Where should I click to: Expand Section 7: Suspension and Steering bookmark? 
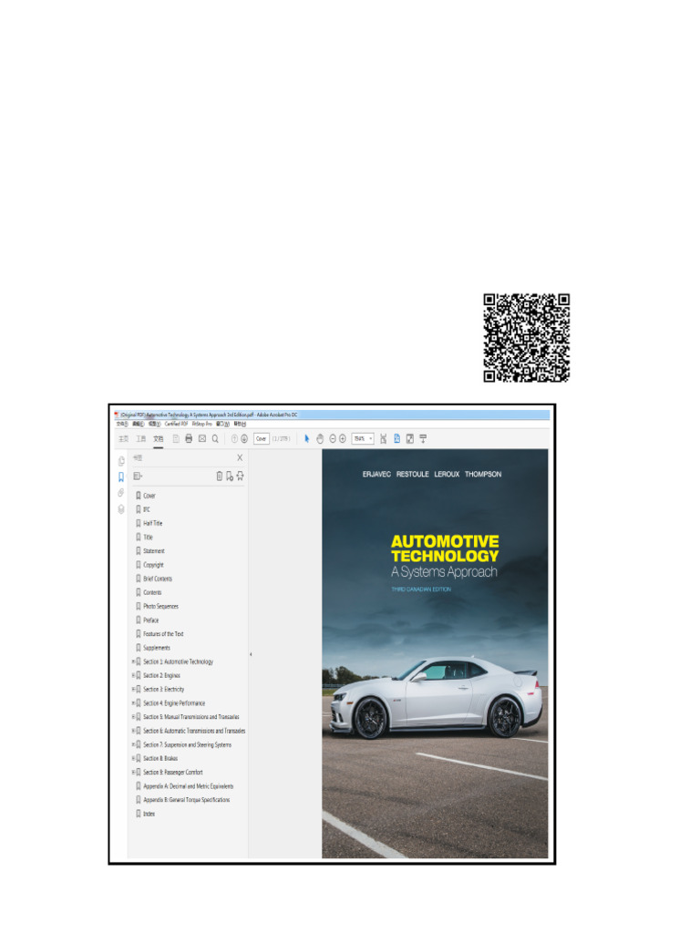pos(133,744)
